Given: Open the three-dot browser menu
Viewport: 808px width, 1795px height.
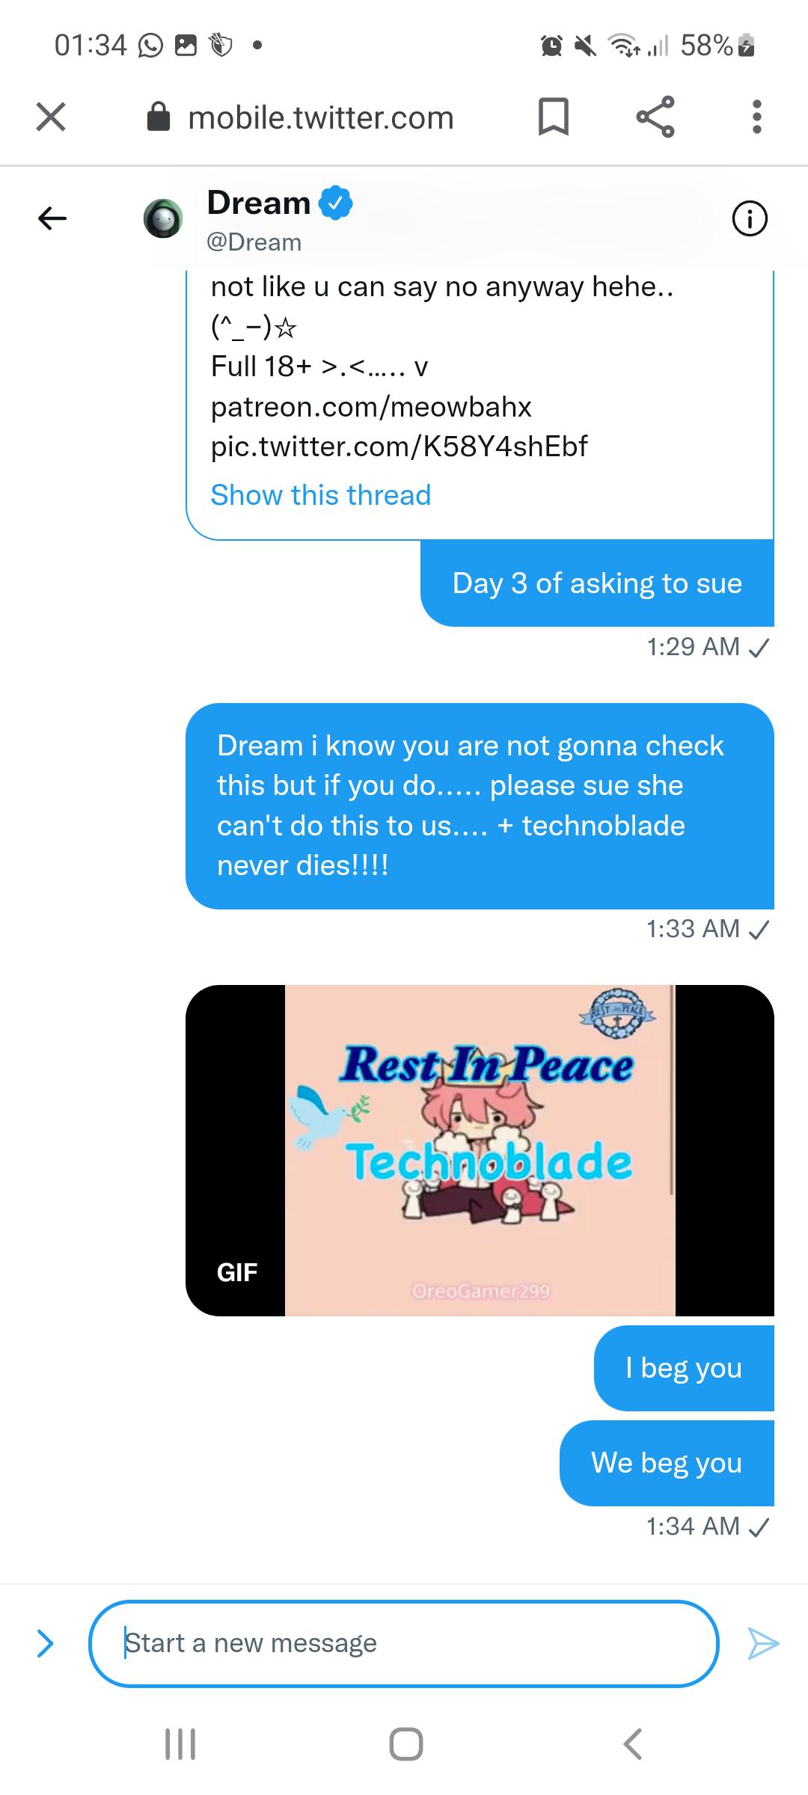Looking at the screenshot, I should tap(757, 117).
